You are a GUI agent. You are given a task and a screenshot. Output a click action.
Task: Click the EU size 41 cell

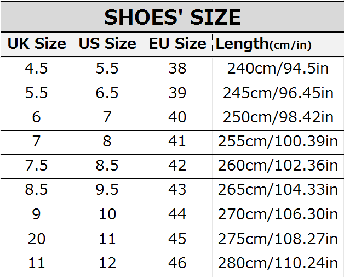click(177, 142)
